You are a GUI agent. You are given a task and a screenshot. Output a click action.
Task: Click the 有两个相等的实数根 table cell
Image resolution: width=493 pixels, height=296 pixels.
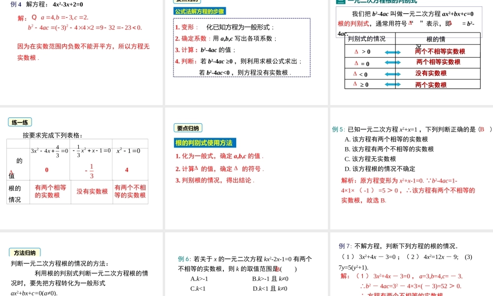tap(50, 191)
